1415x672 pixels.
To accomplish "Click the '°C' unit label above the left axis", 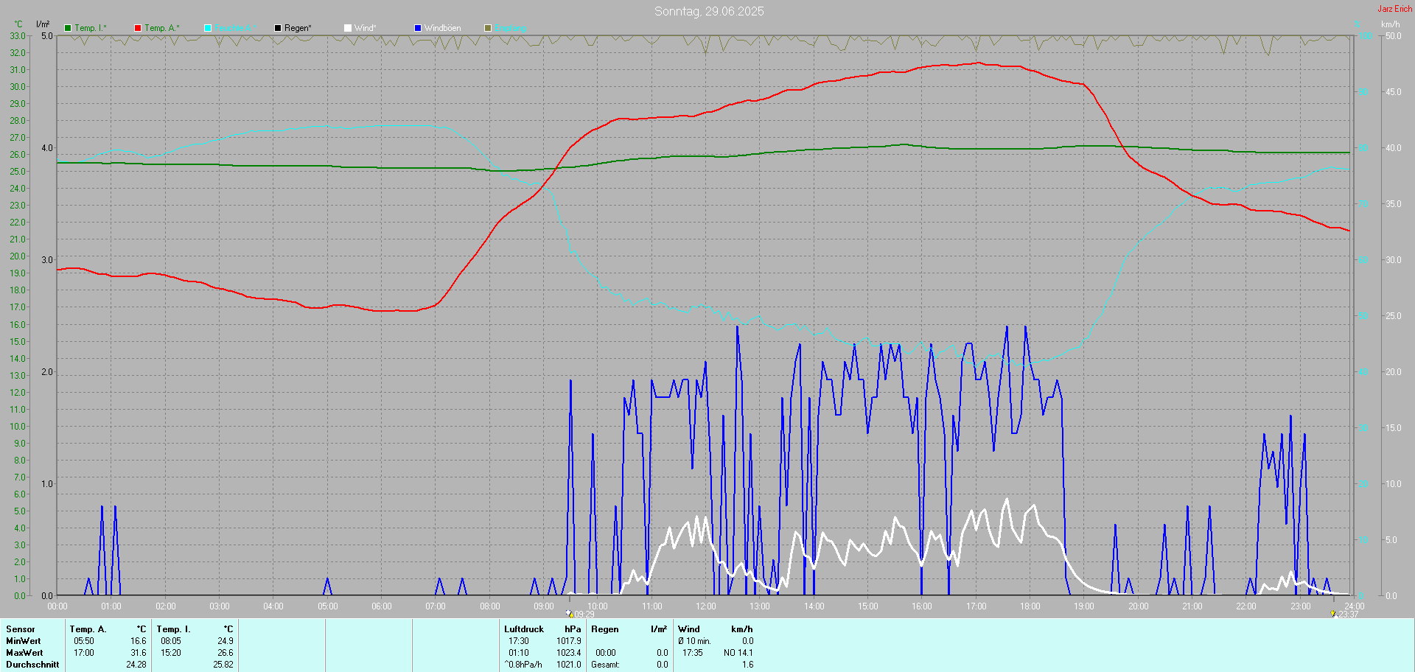I will pyautogui.click(x=18, y=24).
